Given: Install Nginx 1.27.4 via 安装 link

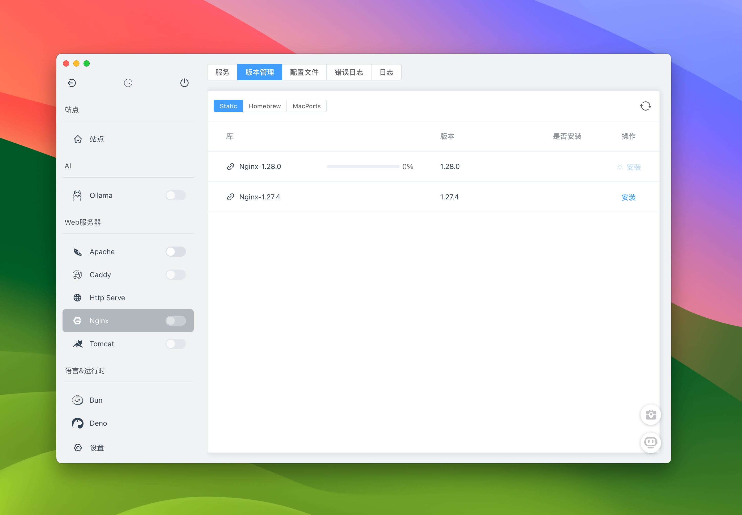Looking at the screenshot, I should 628,197.
